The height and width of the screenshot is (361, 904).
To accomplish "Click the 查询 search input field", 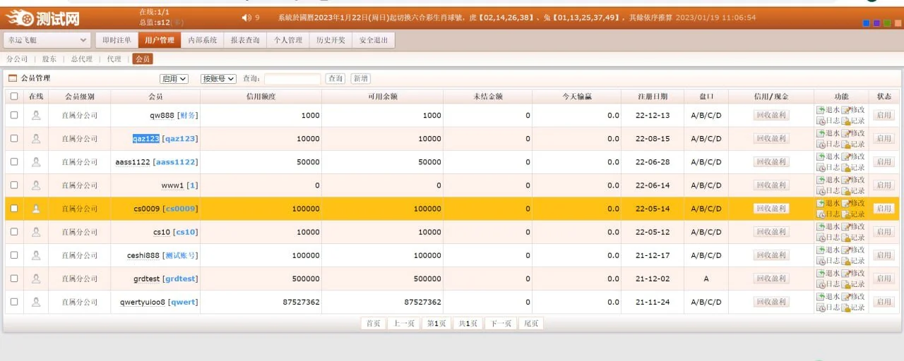I will (x=292, y=79).
